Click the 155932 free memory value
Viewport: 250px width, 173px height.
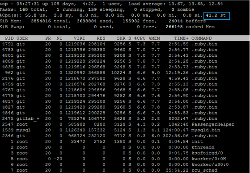(131, 21)
